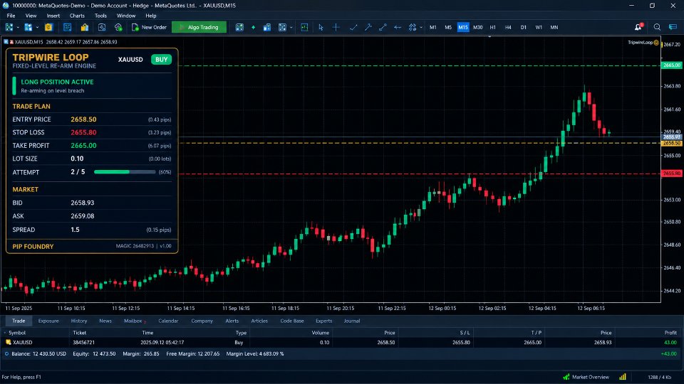The height and width of the screenshot is (384, 684).
Task: Select the left arrow object tool
Action: (398, 27)
